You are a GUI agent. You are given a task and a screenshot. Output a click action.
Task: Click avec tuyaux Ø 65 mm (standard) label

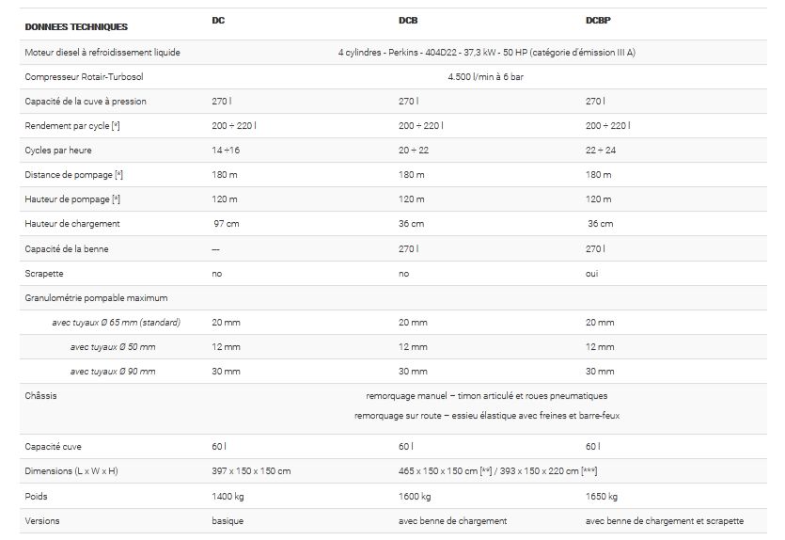[117, 323]
